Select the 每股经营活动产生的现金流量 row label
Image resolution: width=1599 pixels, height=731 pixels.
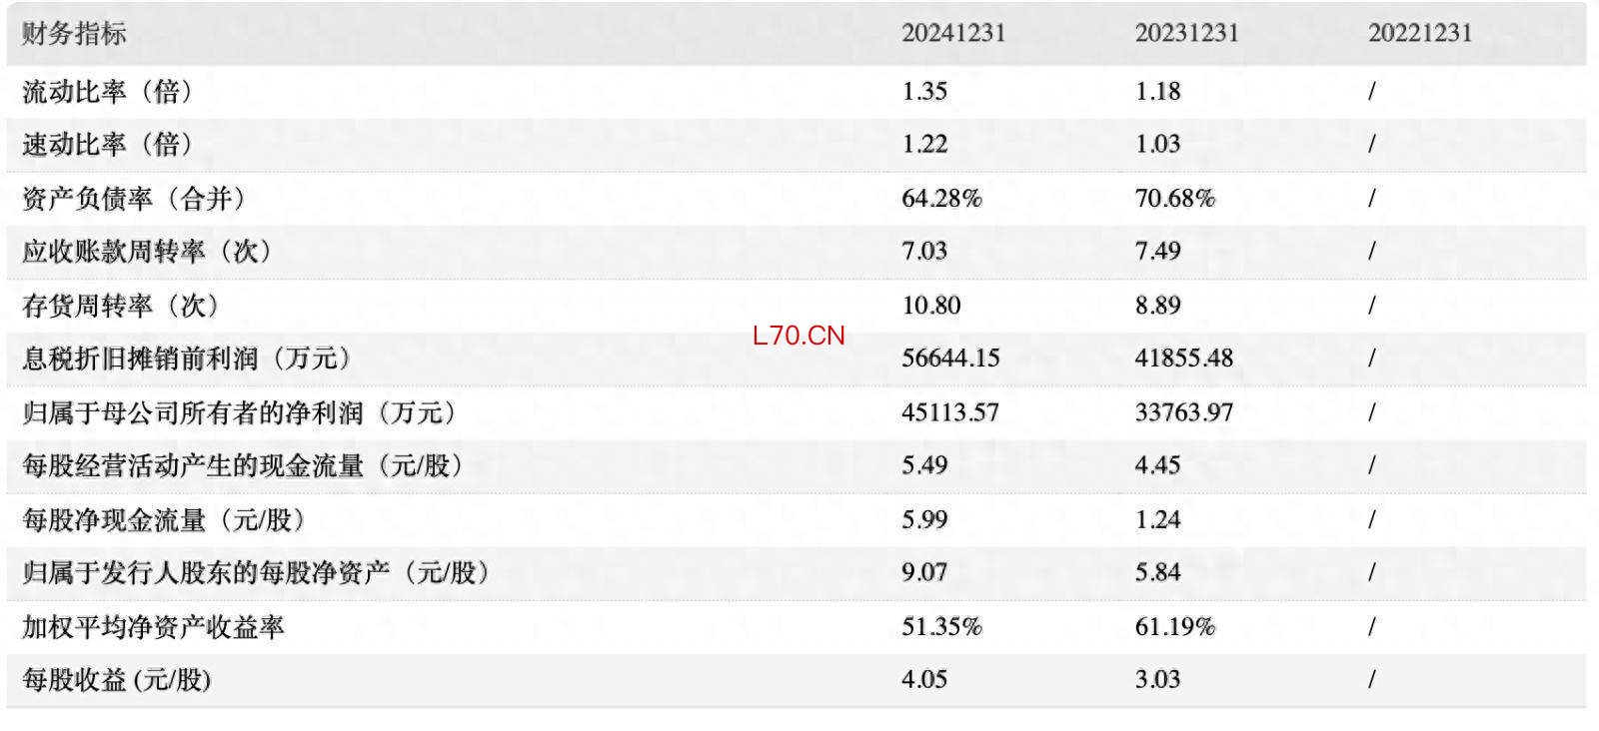(243, 465)
